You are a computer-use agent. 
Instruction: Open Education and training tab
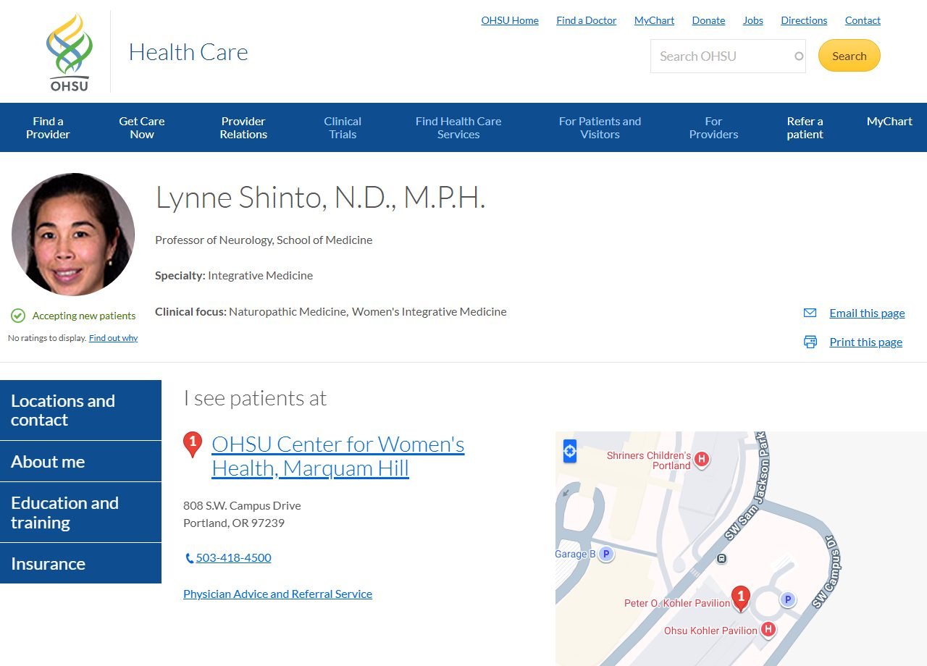pos(80,513)
